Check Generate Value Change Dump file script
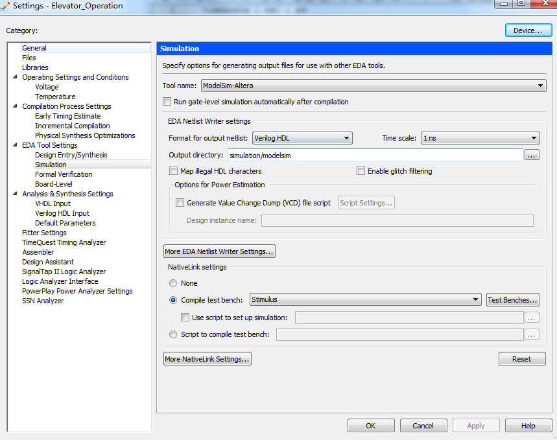Screen dimensions: 557x440 pos(180,203)
